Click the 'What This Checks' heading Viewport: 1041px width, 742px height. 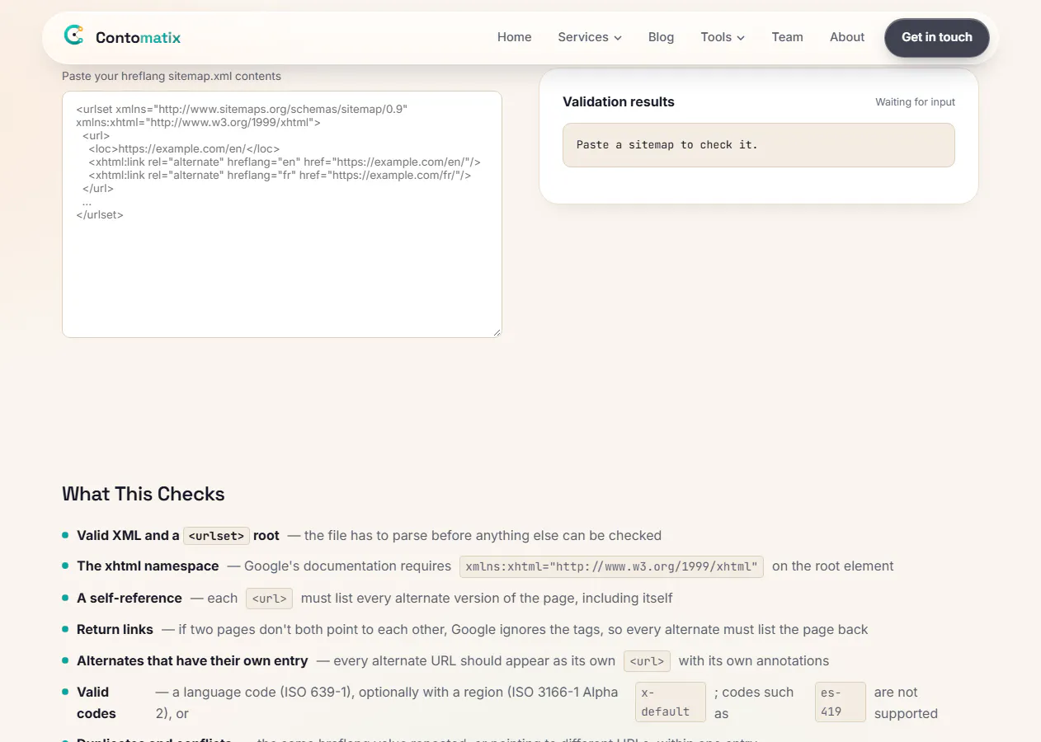(144, 494)
